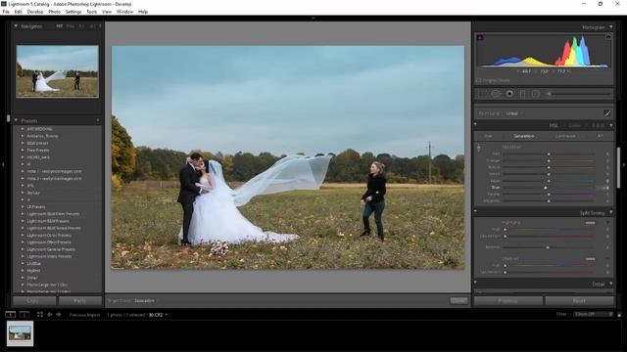Collapse the Split Toning panel
This screenshot has height=352, width=627.
(611, 212)
